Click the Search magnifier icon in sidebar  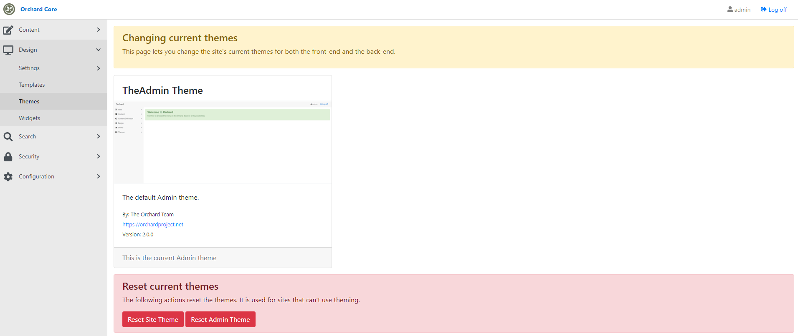pyautogui.click(x=8, y=137)
